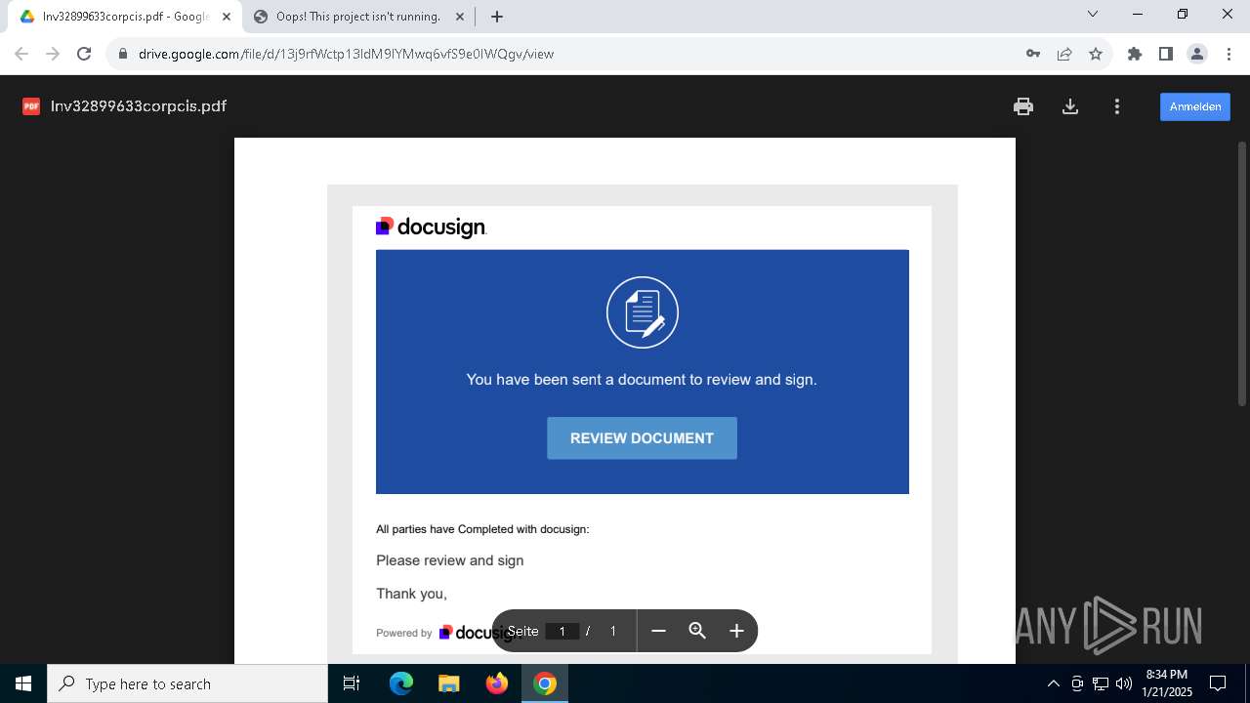Open the Chrome profile avatar
Screen dimensions: 1250x703
pyautogui.click(x=1197, y=54)
